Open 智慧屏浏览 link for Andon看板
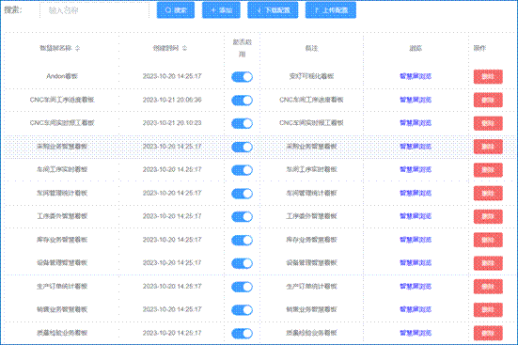This screenshot has height=345, width=518. click(x=416, y=76)
